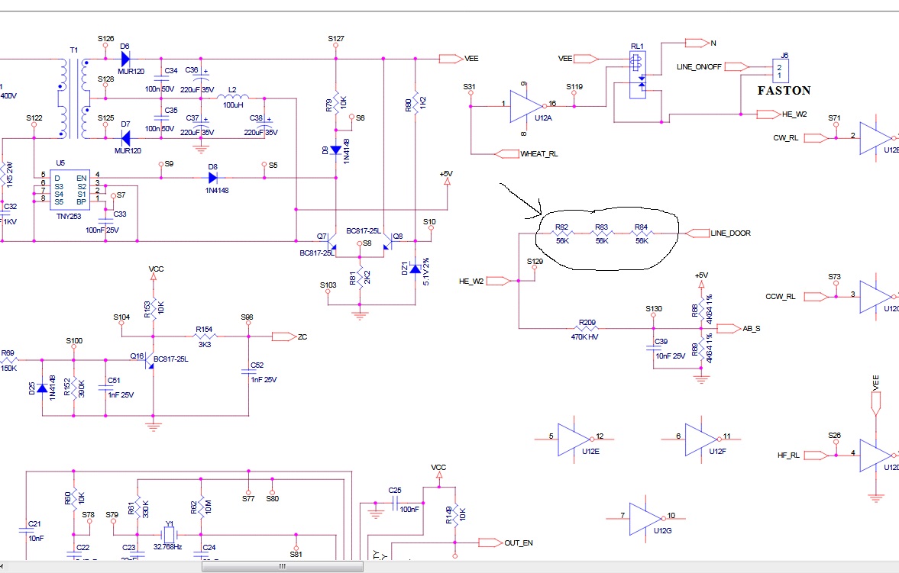The image size is (899, 573).
Task: Select capacitor C39 10nF symbol
Action: click(x=653, y=347)
